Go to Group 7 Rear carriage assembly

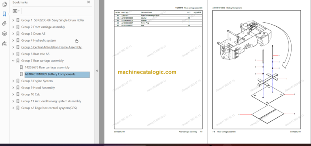pos(43,61)
